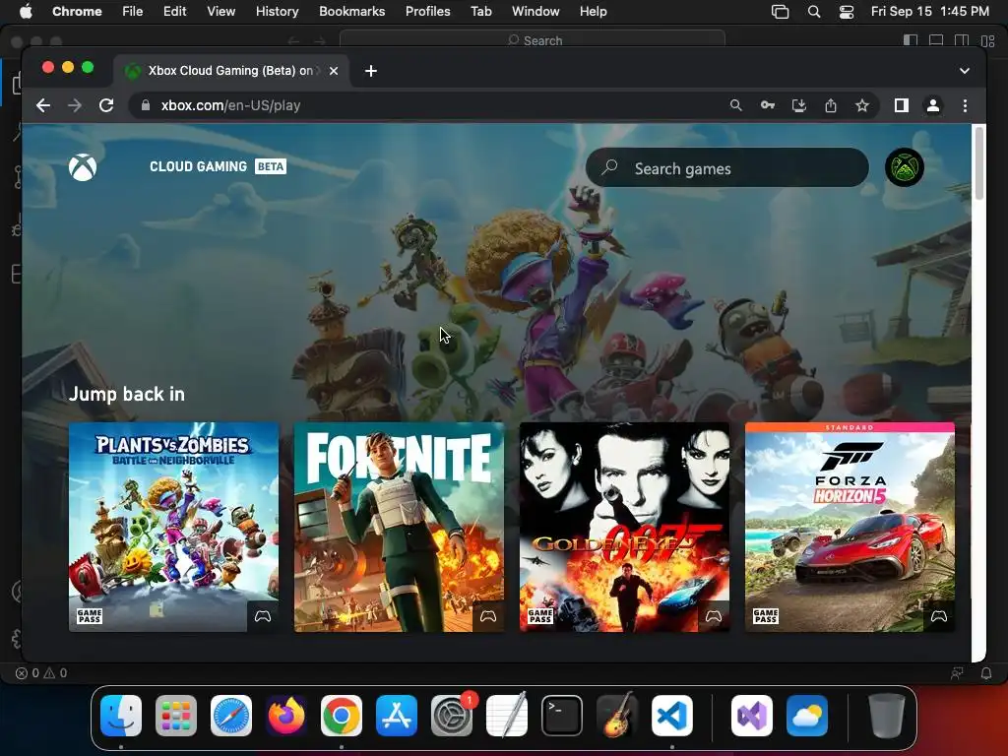The image size is (1008, 756).
Task: Open Trash in the Dock
Action: point(886,716)
